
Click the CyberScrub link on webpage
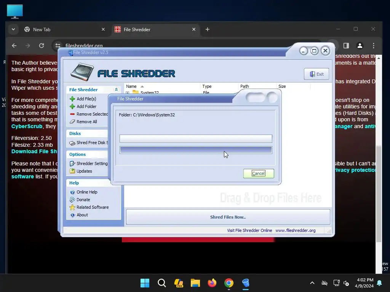click(27, 126)
